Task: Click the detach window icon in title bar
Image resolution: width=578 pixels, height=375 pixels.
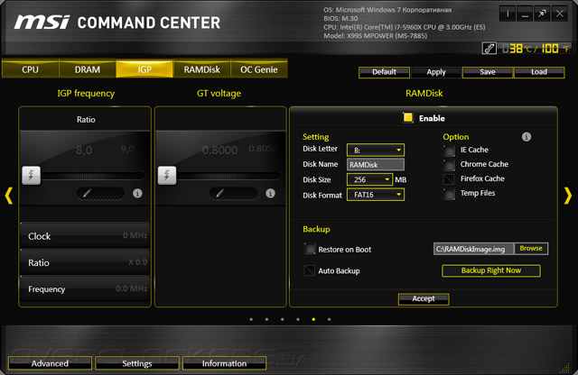Action: 542,14
